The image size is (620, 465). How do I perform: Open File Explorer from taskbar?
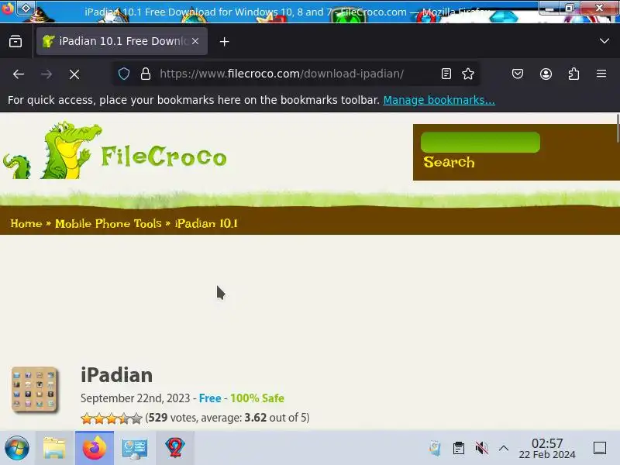pos(54,448)
